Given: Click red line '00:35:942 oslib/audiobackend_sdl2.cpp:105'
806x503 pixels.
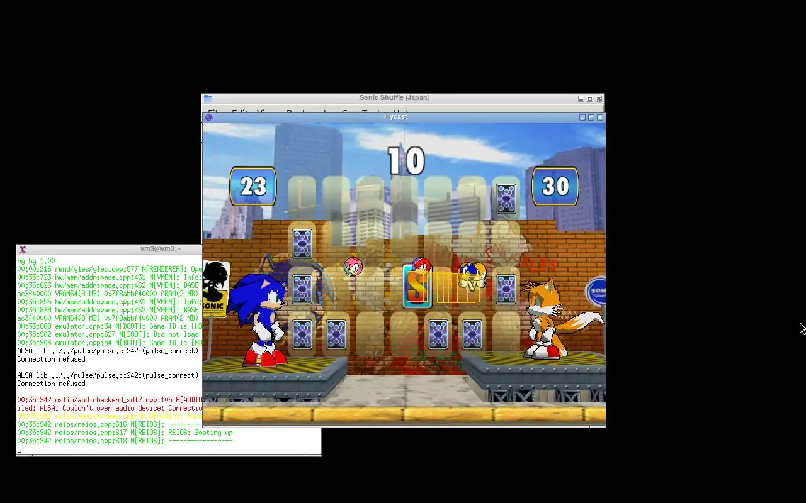Looking at the screenshot, I should point(110,400).
